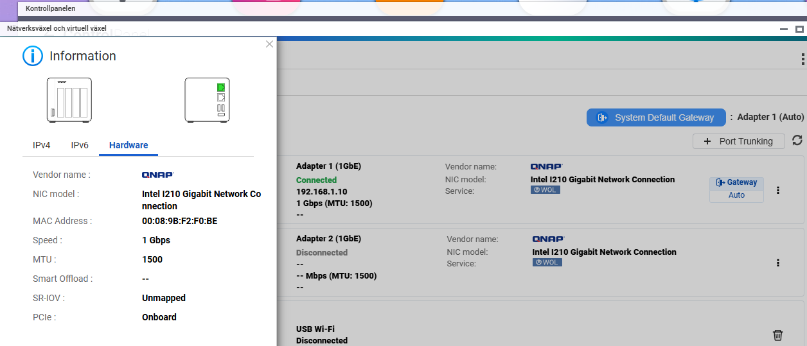The height and width of the screenshot is (346, 807).
Task: Delete the USB Wi-Fi adapter
Action: click(777, 335)
